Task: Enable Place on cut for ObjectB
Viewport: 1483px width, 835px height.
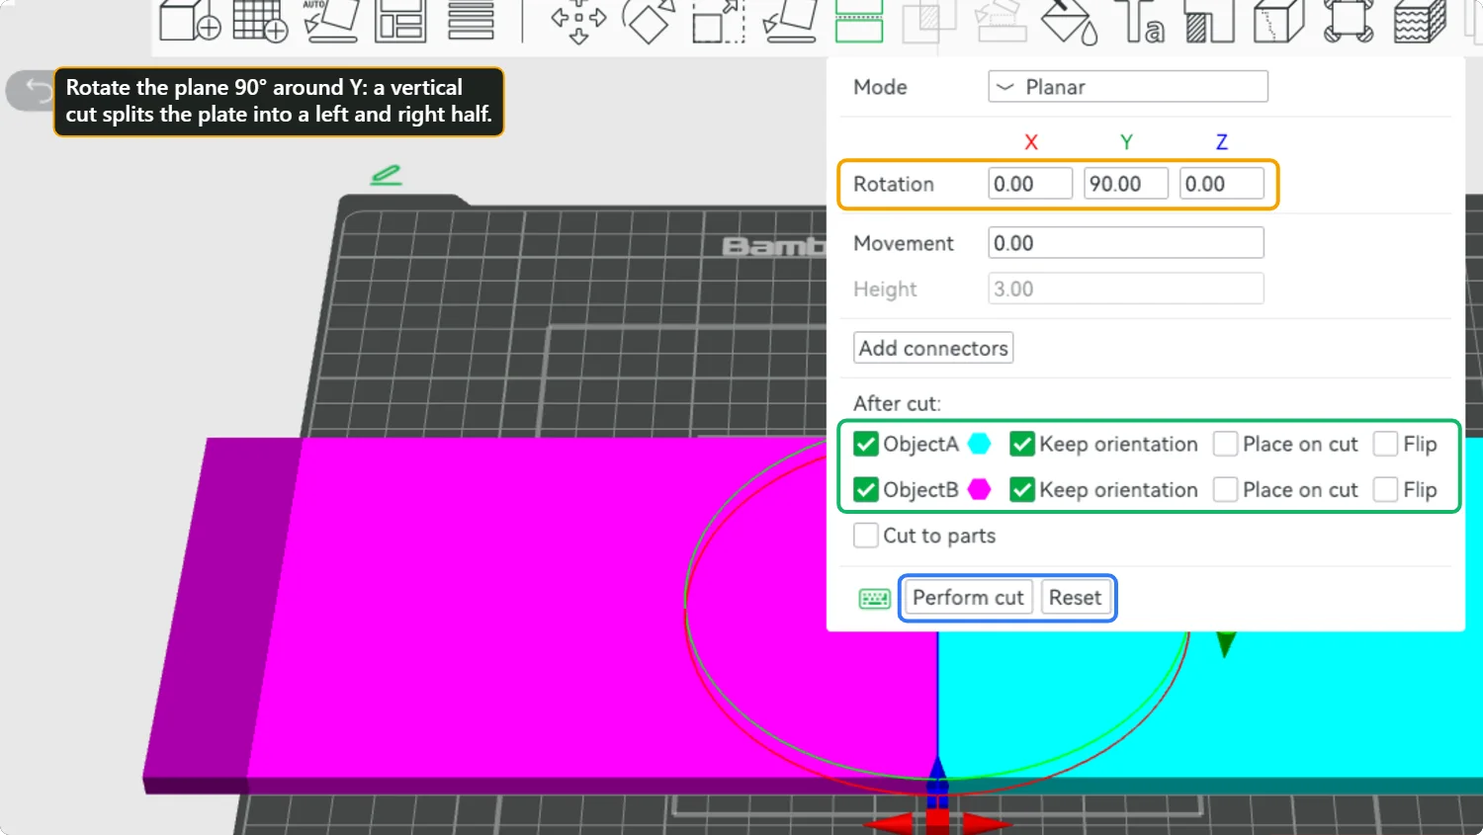Action: tap(1226, 490)
